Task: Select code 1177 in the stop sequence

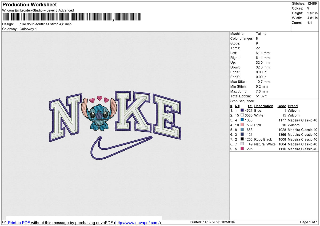Action: 282,120
